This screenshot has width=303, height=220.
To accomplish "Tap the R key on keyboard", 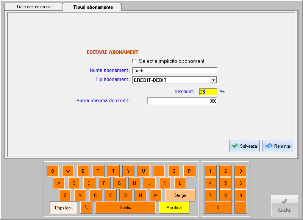I will click(x=98, y=171).
